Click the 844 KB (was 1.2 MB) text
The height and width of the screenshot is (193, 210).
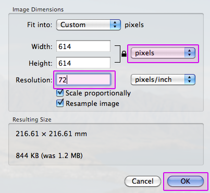pos(49,155)
